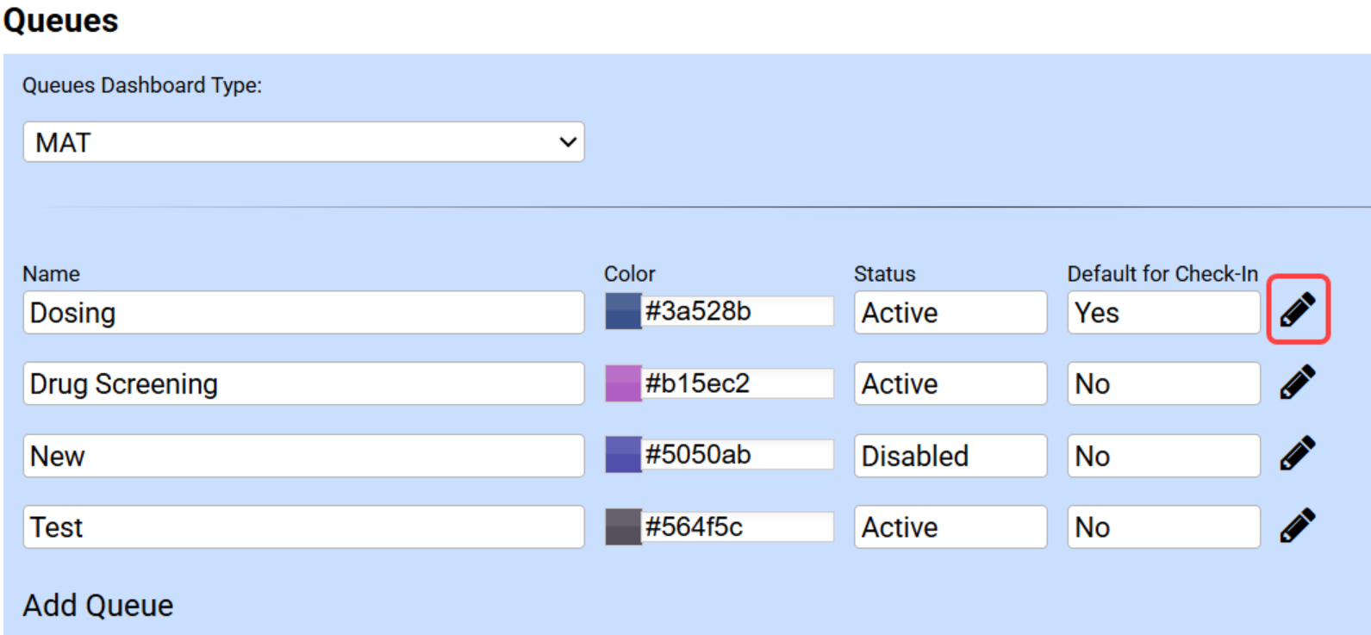
Task: Click the purple Drug Screening color swatch
Action: (623, 383)
